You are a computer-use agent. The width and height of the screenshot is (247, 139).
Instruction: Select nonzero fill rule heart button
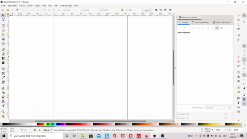pos(222,28)
